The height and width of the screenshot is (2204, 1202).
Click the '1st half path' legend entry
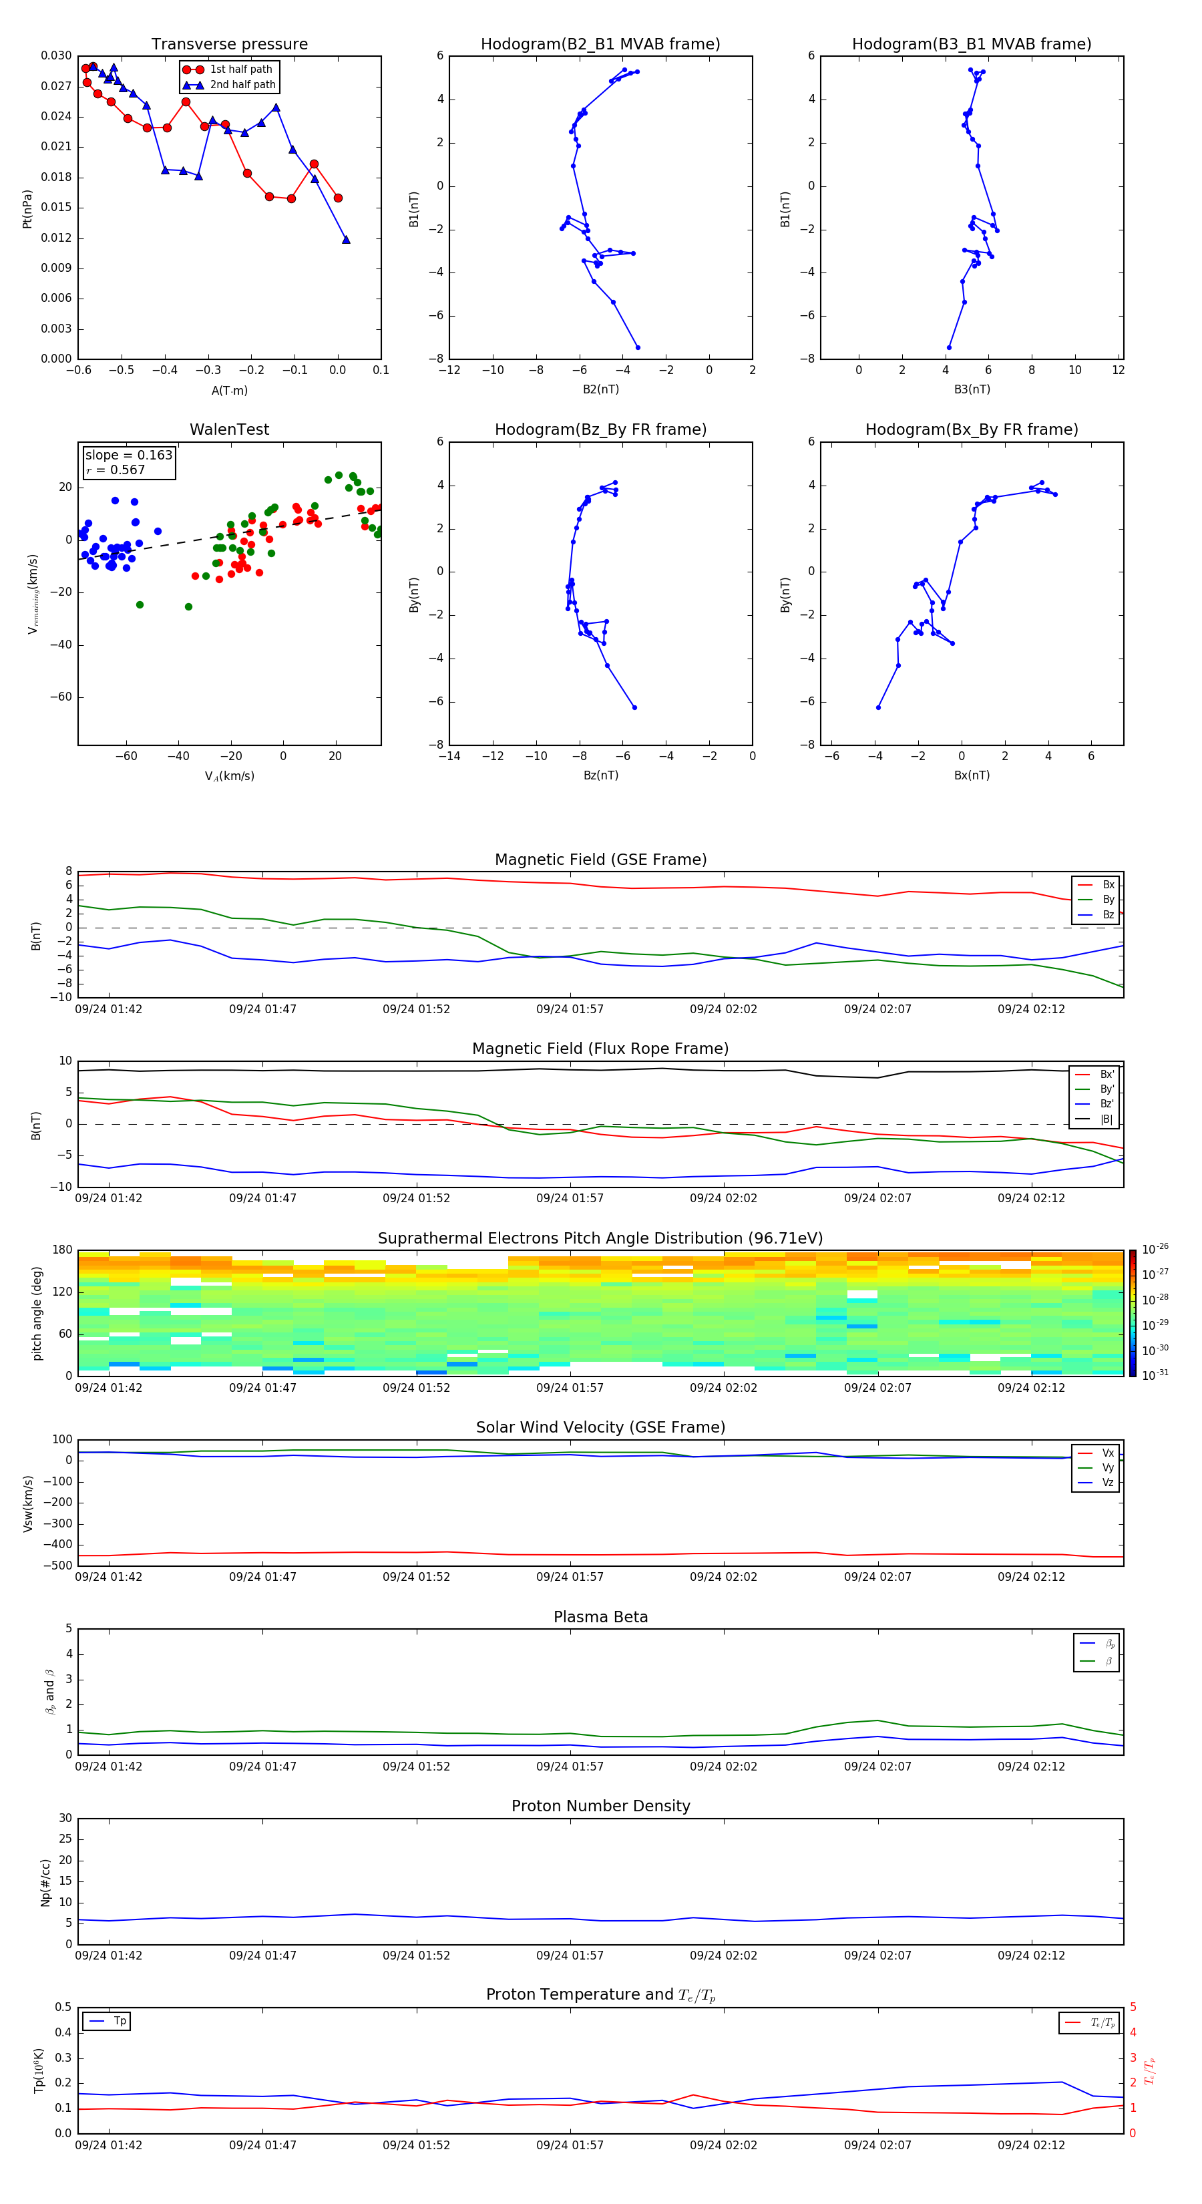point(228,69)
